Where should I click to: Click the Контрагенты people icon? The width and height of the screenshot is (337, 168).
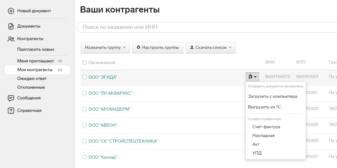11,39
